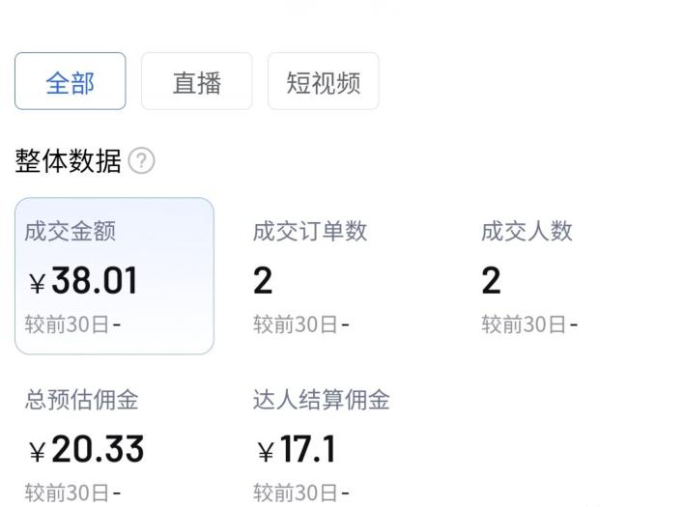Click the 整体数据 section heading
The height and width of the screenshot is (507, 684).
click(x=68, y=161)
